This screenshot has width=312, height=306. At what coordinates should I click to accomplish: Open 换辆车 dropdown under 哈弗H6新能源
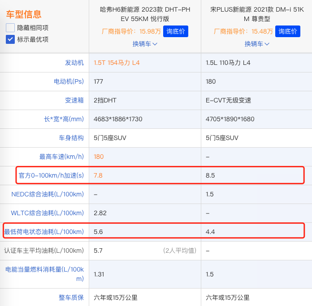click(145, 44)
